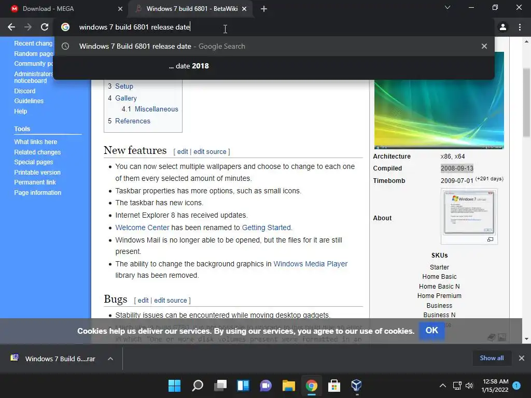The height and width of the screenshot is (398, 531).
Task: Open Teams Chat on taskbar
Action: pos(266,386)
